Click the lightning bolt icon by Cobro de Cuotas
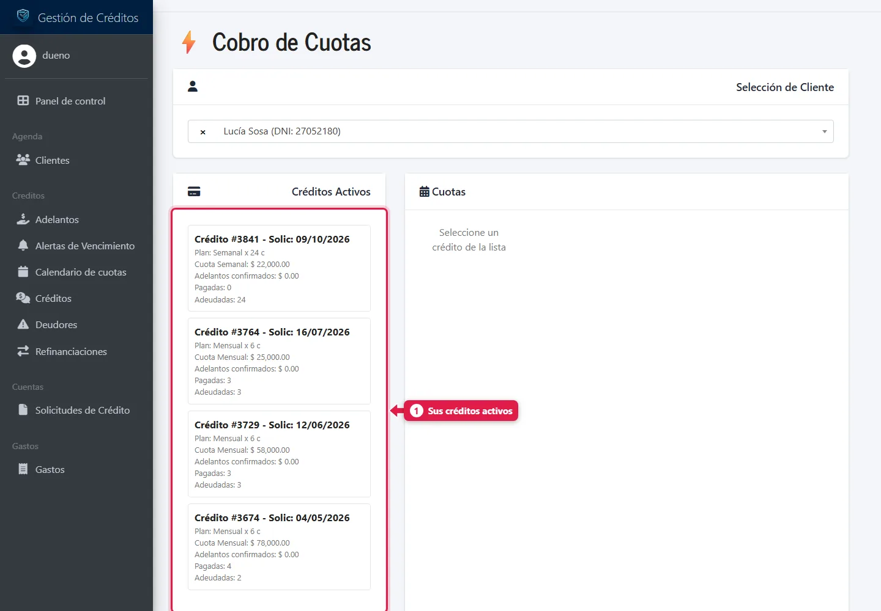The image size is (881, 611). point(189,42)
